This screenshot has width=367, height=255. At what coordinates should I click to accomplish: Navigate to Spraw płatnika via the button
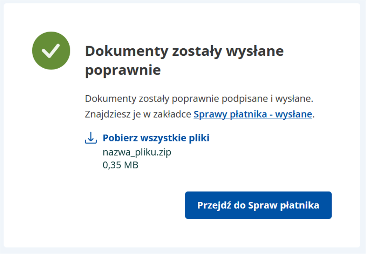(258, 205)
